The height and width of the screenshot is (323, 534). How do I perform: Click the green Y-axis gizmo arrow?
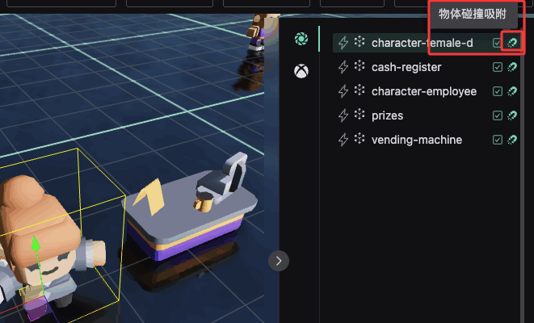tap(35, 244)
